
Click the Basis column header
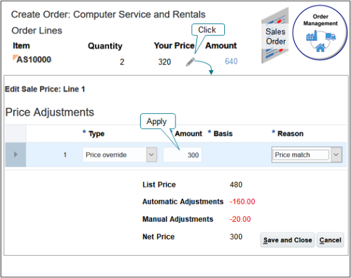pos(223,134)
